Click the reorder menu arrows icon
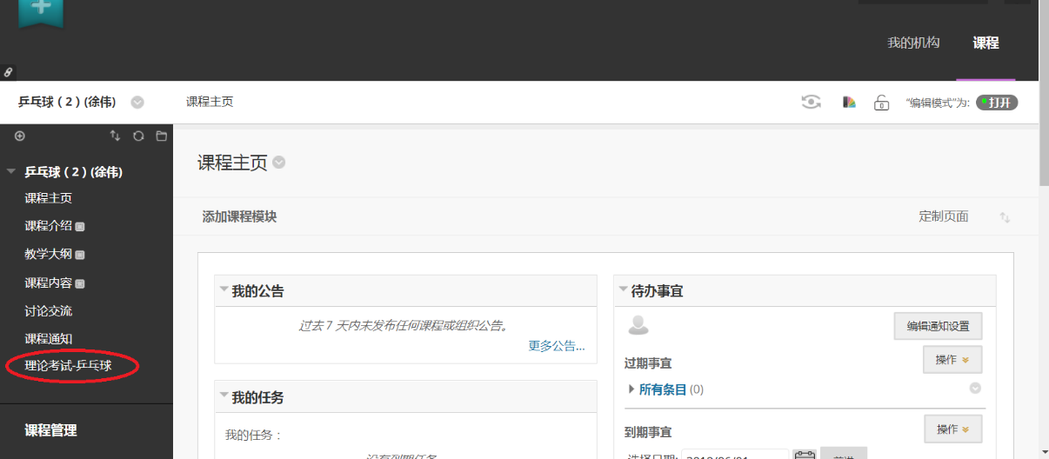The image size is (1049, 459). (x=115, y=136)
